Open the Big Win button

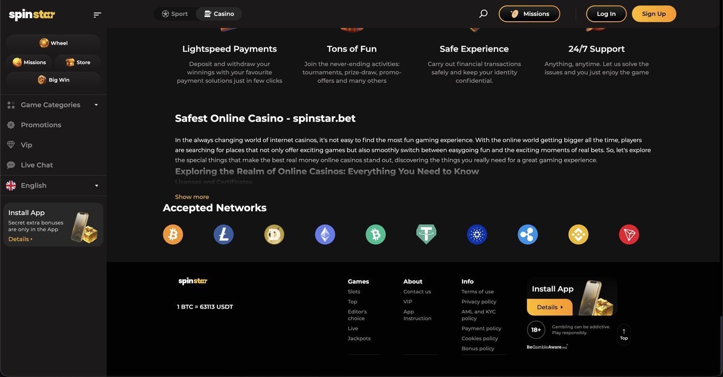(x=53, y=80)
